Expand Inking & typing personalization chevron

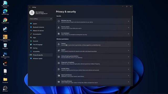click(128, 57)
